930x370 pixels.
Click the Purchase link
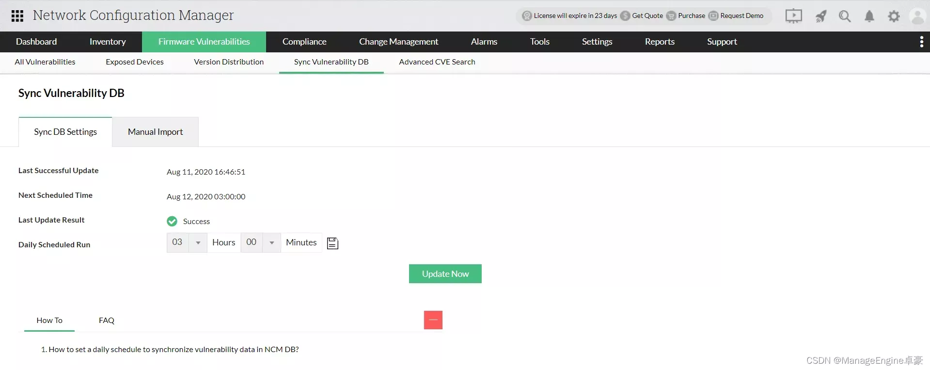coord(692,16)
